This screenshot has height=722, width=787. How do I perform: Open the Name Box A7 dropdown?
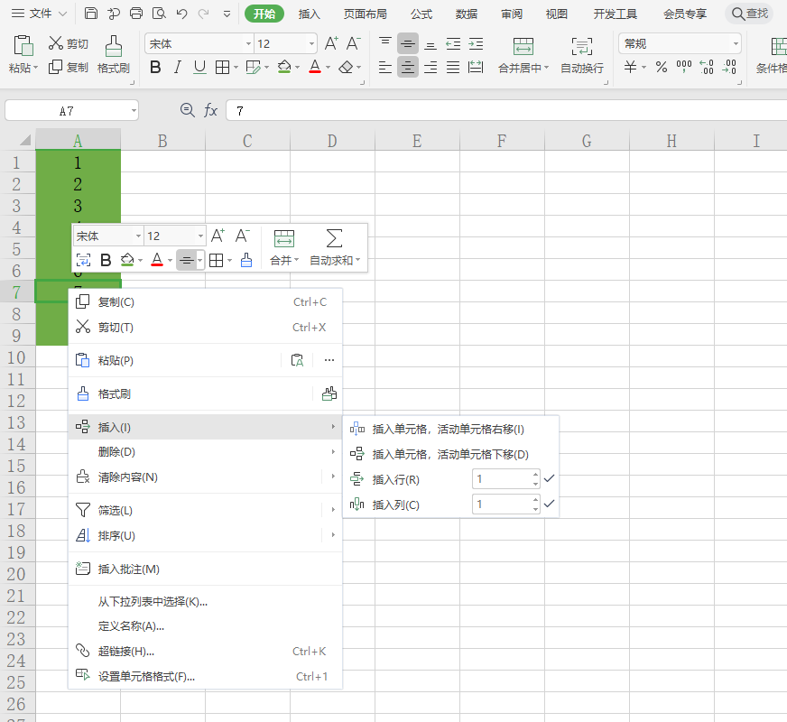134,110
